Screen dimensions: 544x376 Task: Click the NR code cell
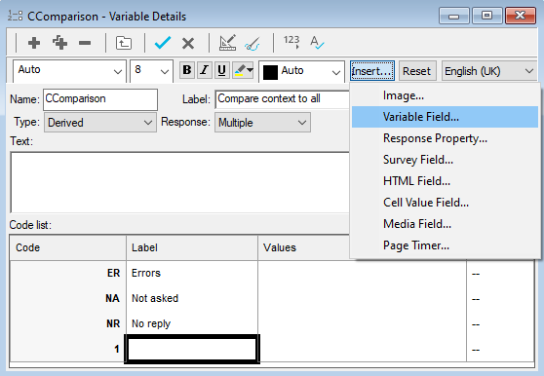(68, 323)
